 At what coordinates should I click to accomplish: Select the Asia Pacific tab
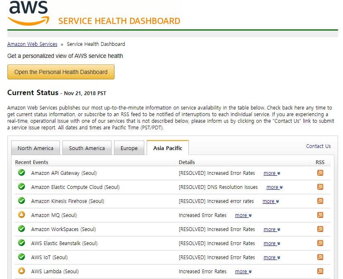(x=168, y=148)
